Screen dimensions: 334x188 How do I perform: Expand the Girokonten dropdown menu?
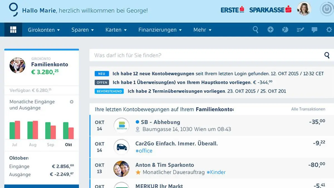coord(44,30)
